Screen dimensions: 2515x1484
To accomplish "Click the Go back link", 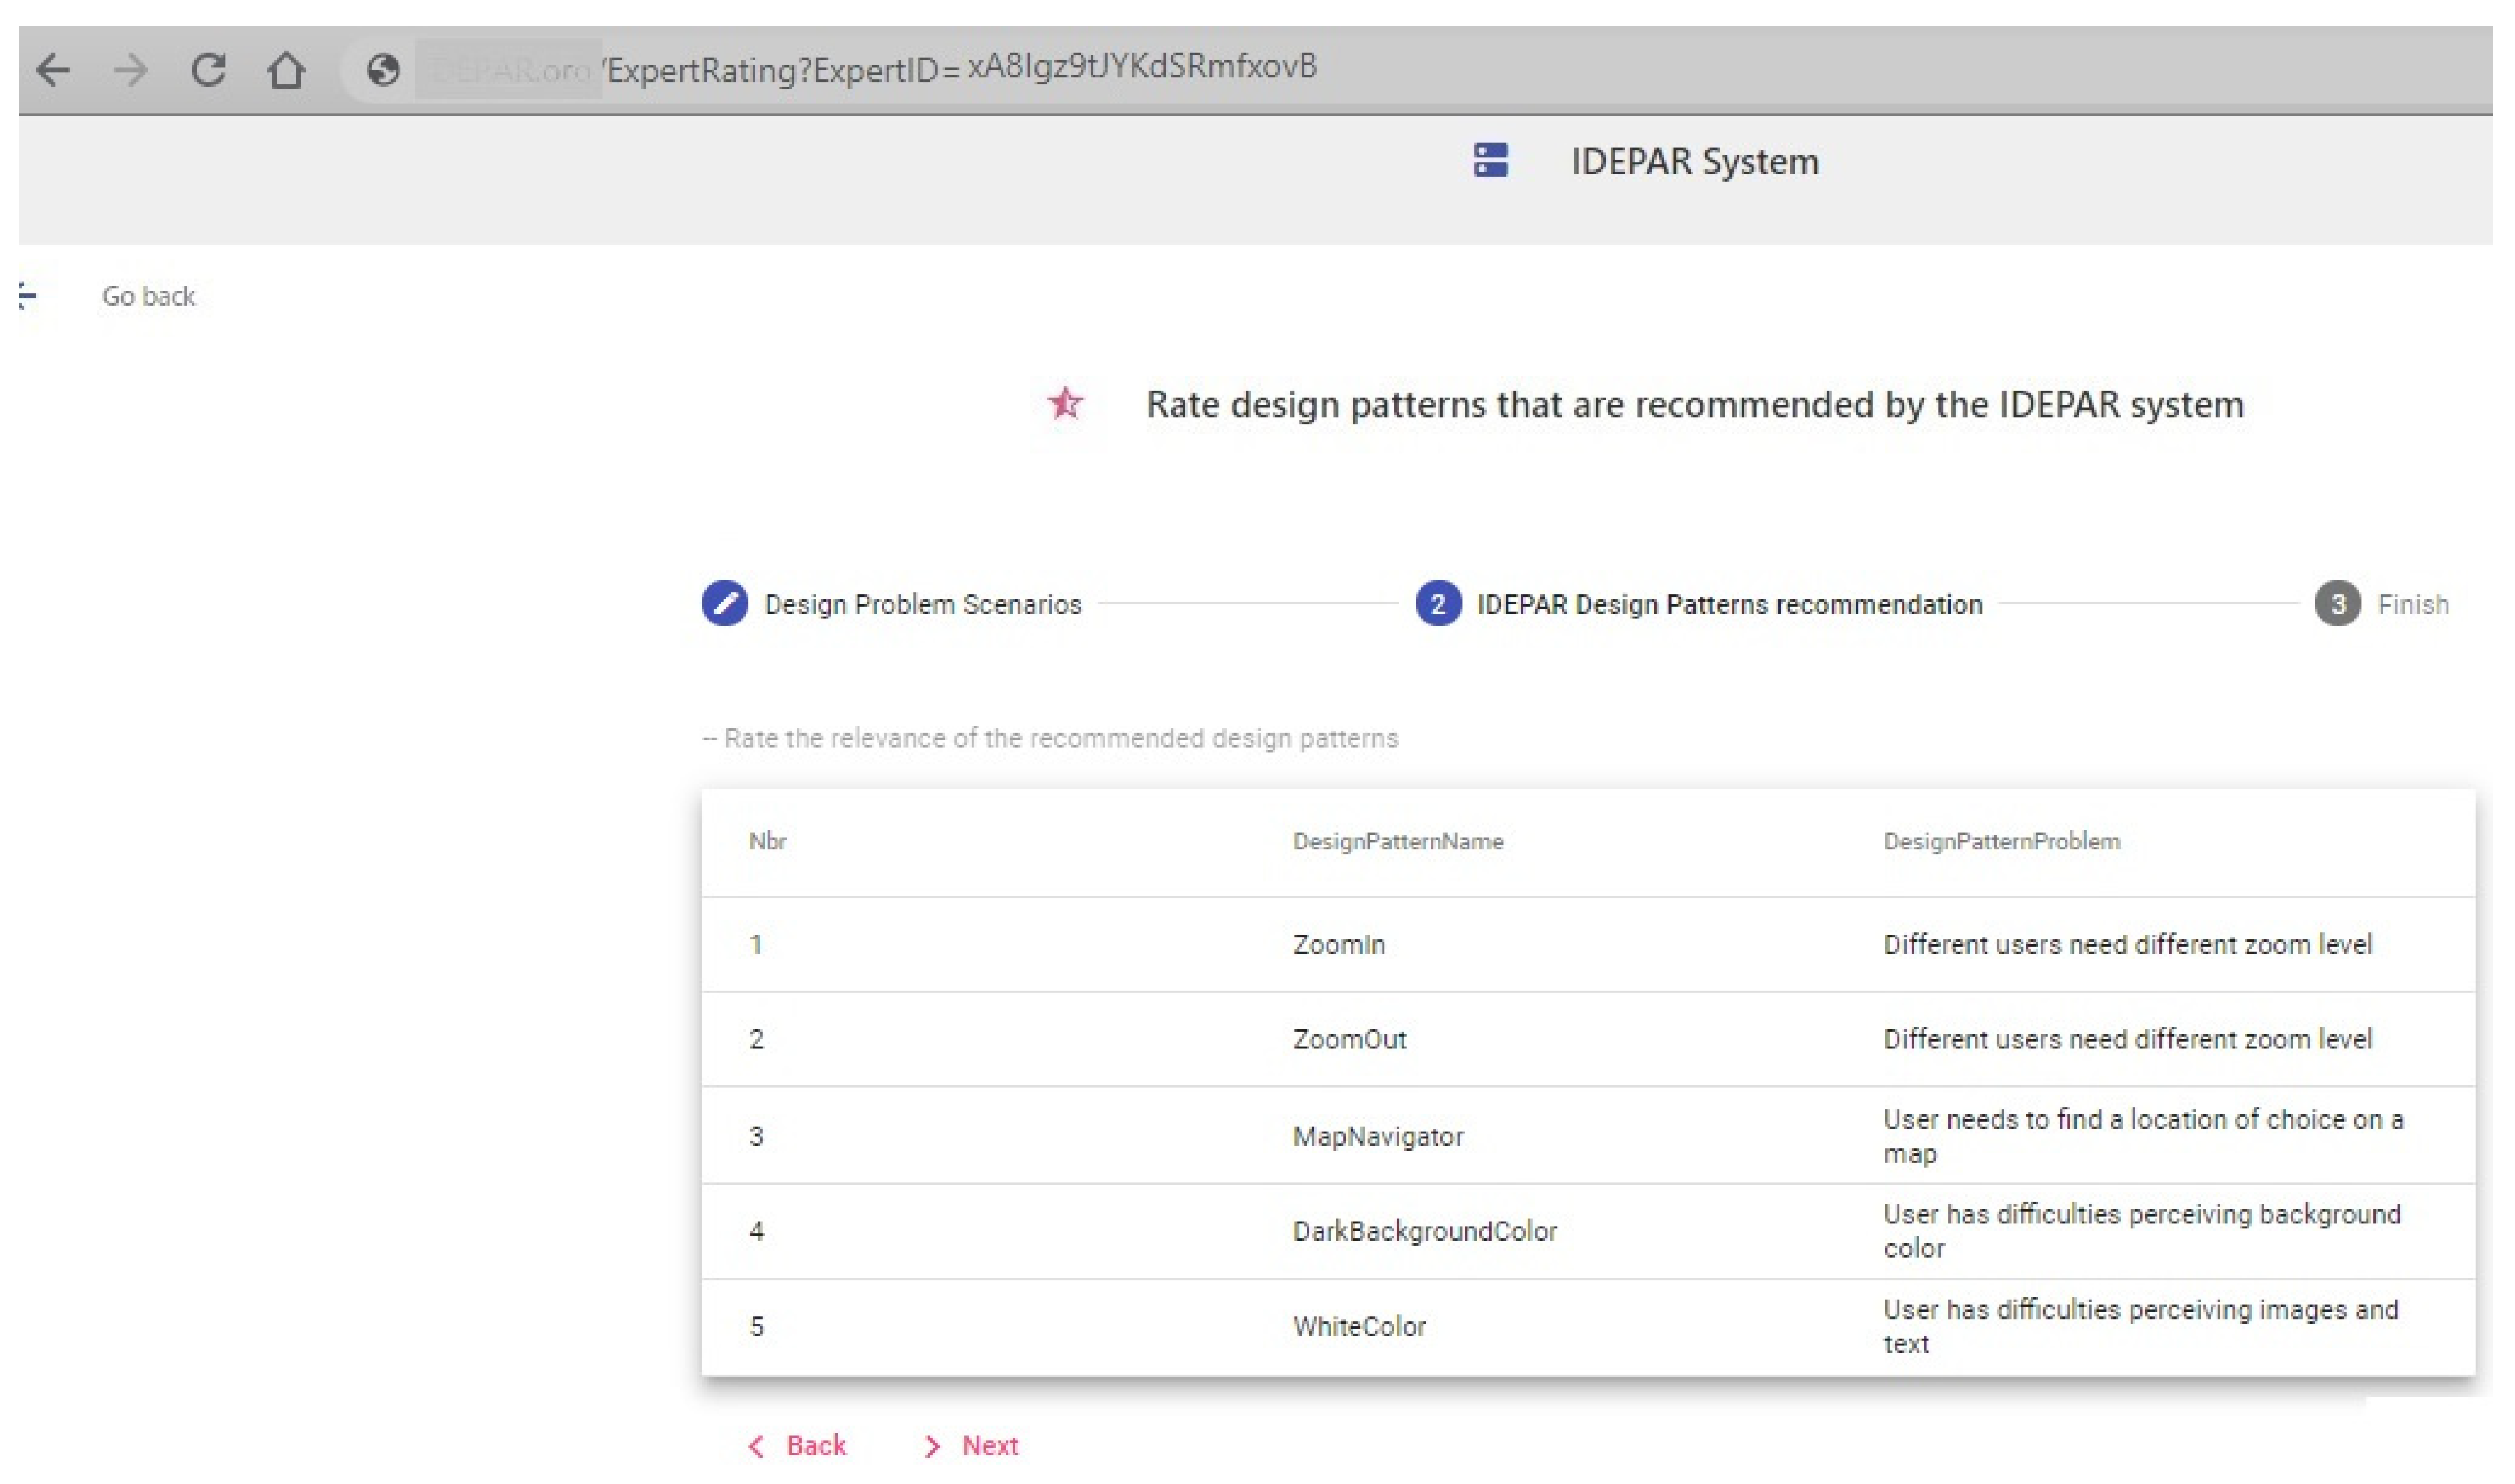I will pyautogui.click(x=148, y=296).
